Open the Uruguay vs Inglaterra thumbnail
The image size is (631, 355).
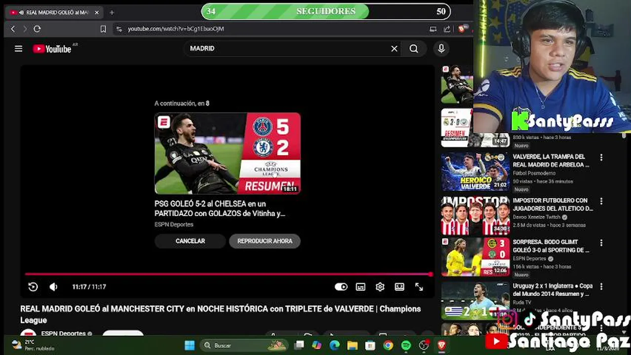tap(475, 300)
